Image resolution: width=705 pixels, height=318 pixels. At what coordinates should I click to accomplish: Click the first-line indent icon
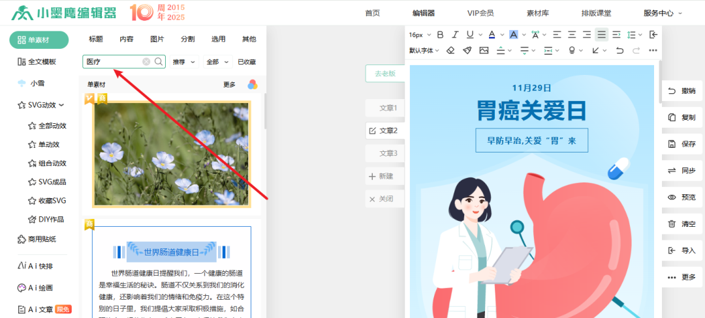tap(616, 35)
